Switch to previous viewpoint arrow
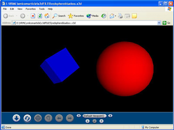 (79, 116)
